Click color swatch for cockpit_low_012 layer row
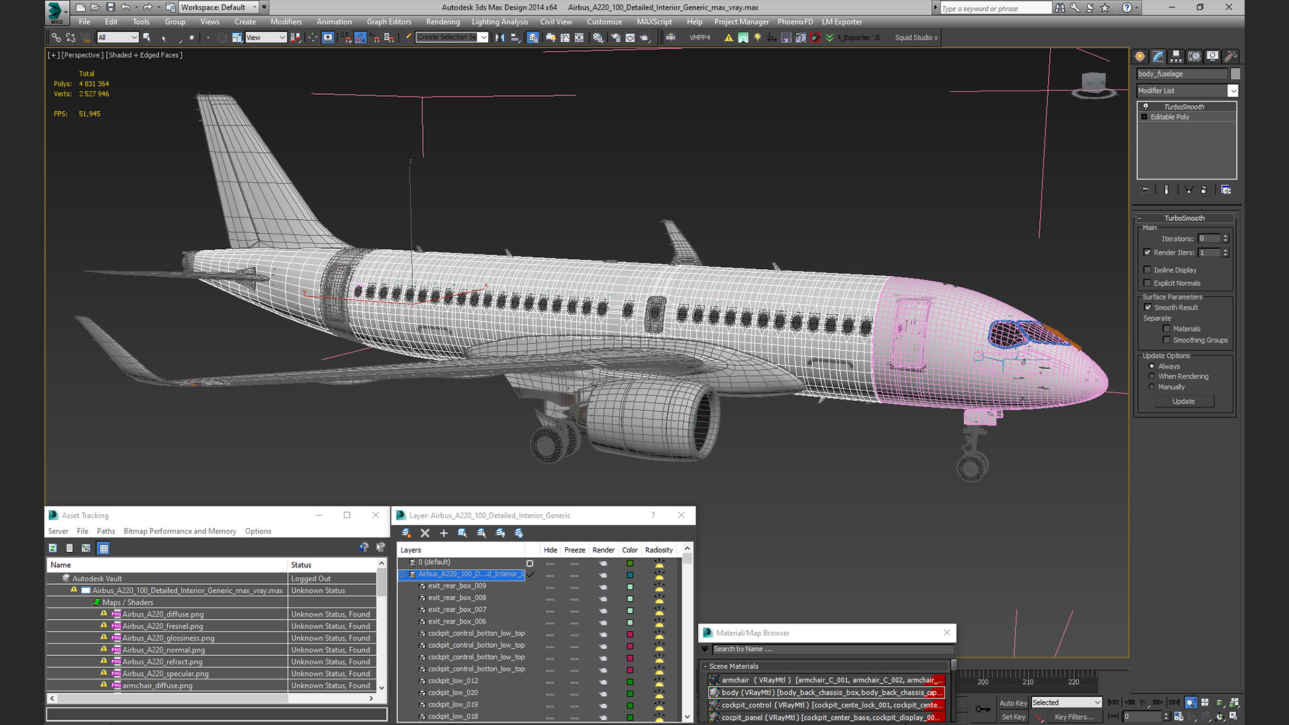This screenshot has width=1289, height=725. tap(630, 681)
